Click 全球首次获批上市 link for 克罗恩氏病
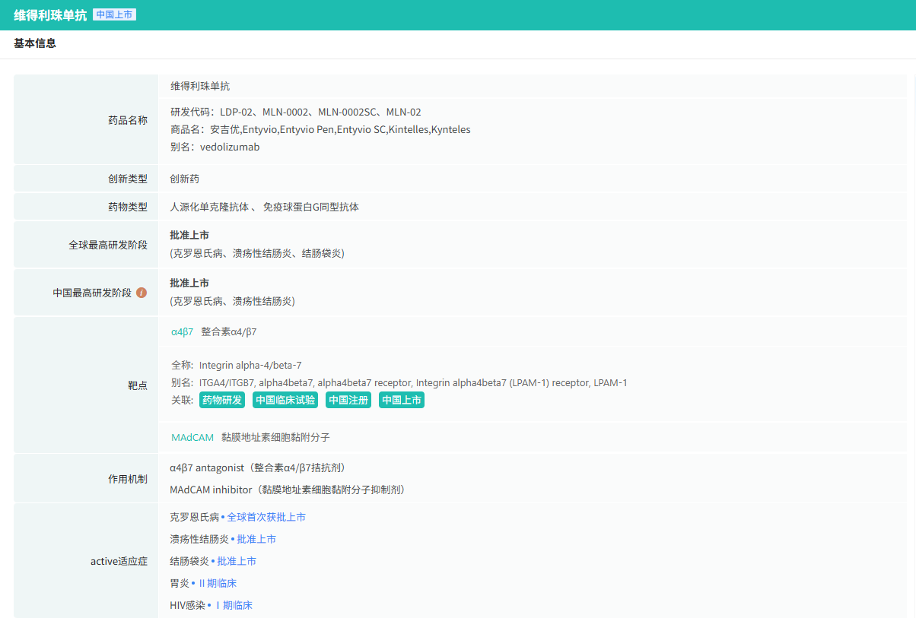The image size is (916, 618). pyautogui.click(x=266, y=517)
